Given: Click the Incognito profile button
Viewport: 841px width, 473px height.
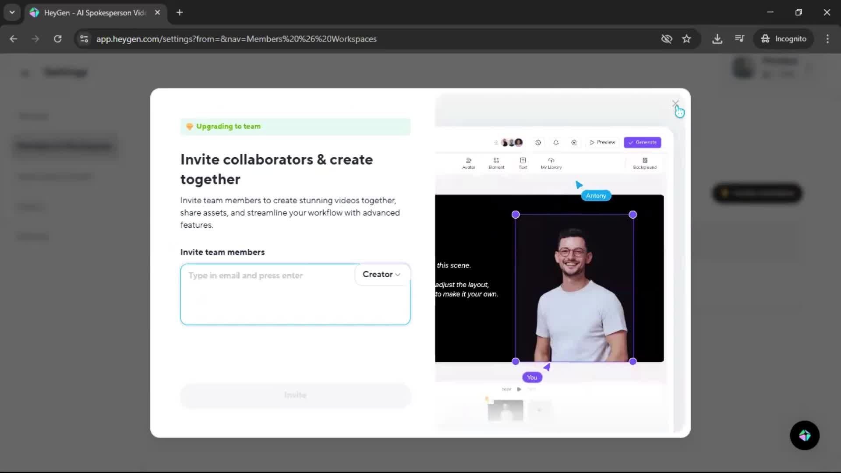Looking at the screenshot, I should [784, 39].
